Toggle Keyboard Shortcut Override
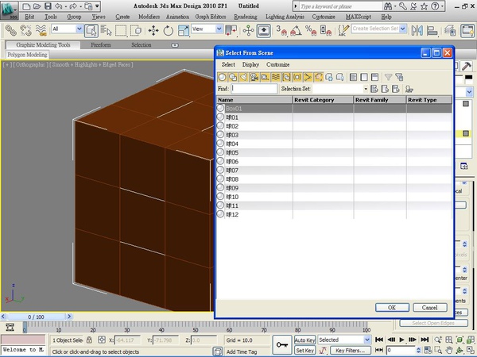 [x=264, y=31]
